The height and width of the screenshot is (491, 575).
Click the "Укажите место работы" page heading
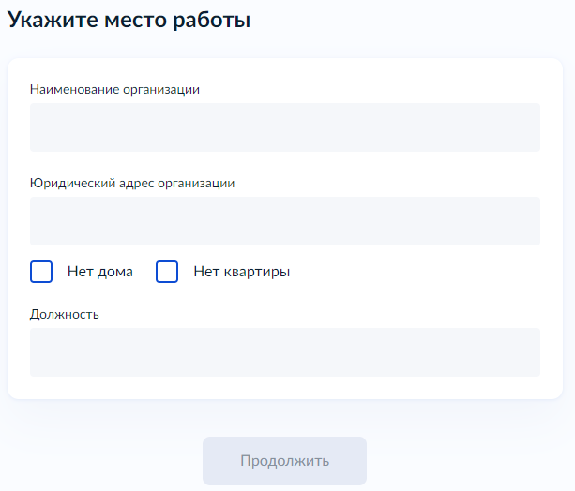click(x=129, y=20)
